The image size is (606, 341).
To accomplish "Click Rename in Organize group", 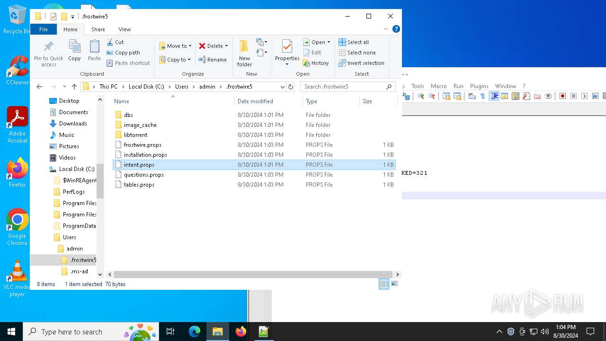I will [x=213, y=60].
